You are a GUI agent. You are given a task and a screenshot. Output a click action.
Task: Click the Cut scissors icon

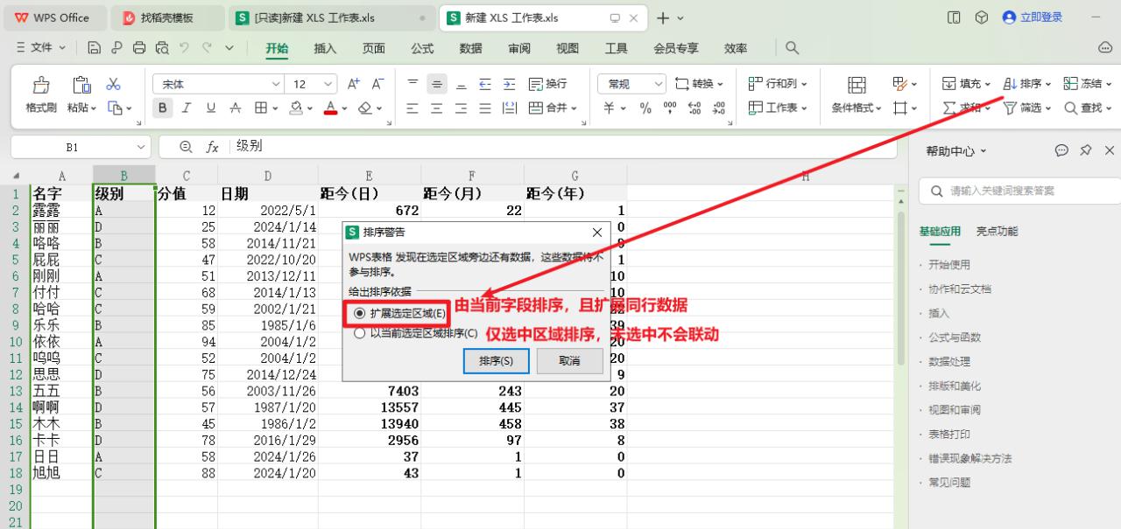(x=113, y=84)
